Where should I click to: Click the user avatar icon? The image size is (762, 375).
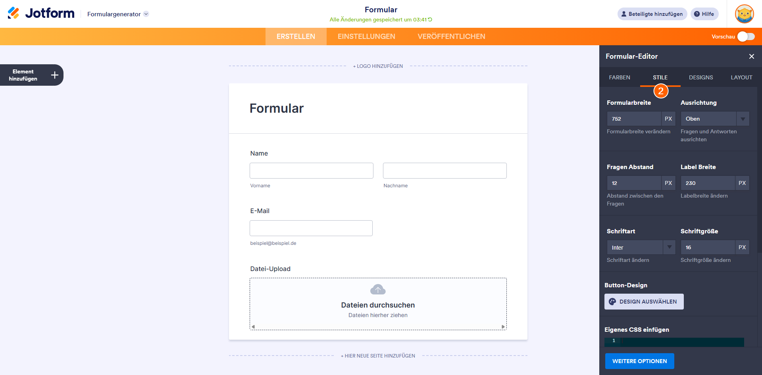(x=744, y=14)
